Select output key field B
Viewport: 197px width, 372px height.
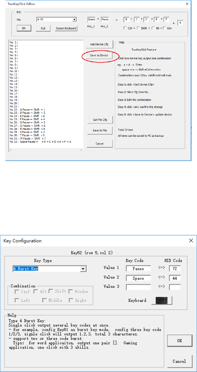126,19
